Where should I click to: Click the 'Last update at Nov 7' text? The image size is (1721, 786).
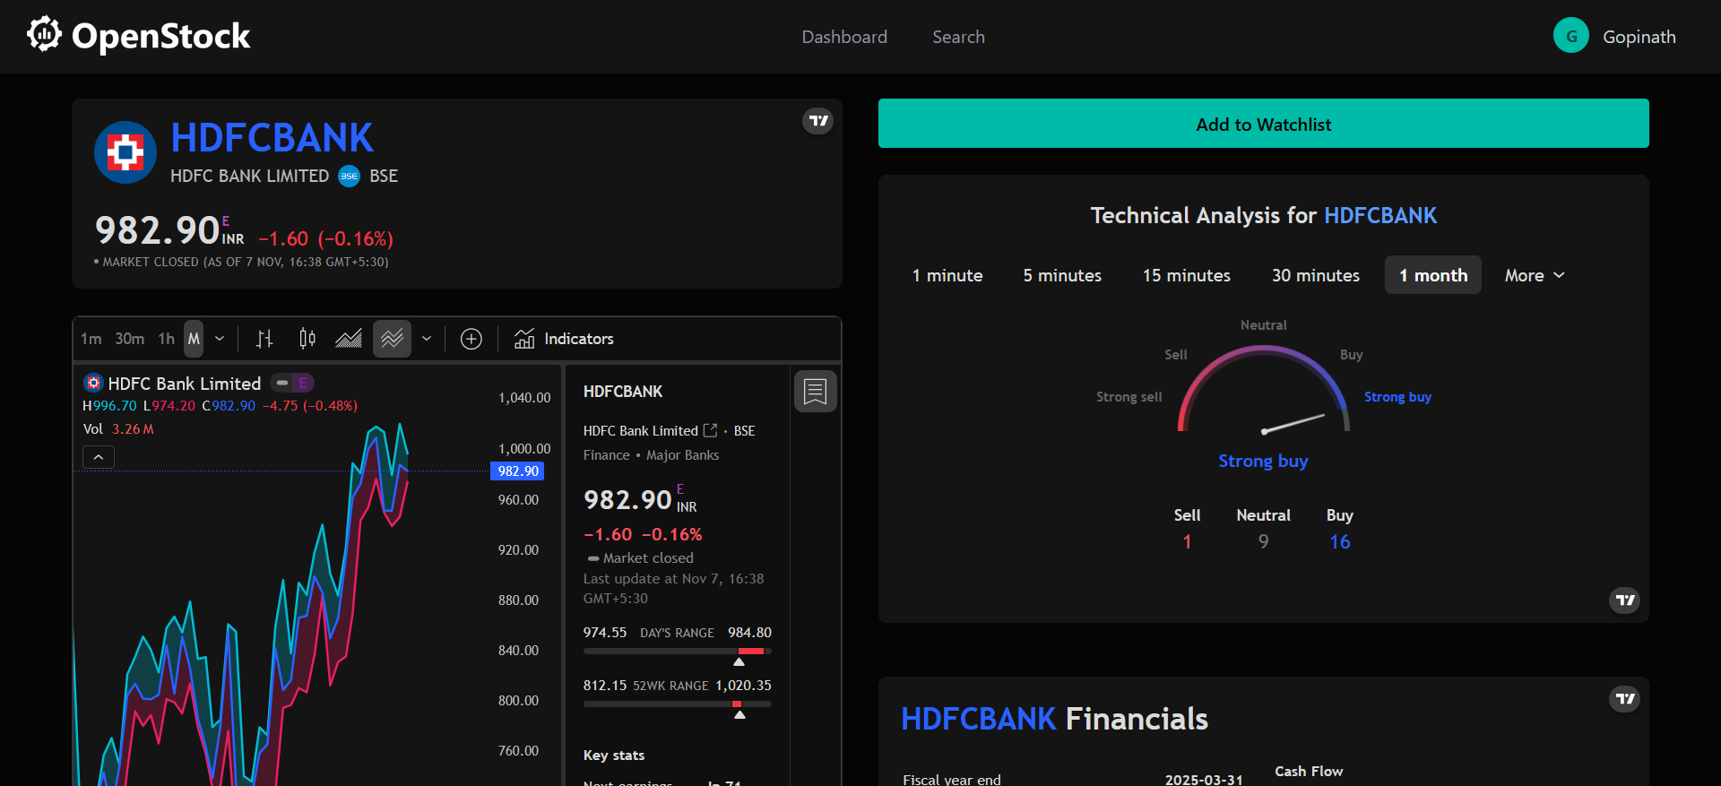(673, 589)
